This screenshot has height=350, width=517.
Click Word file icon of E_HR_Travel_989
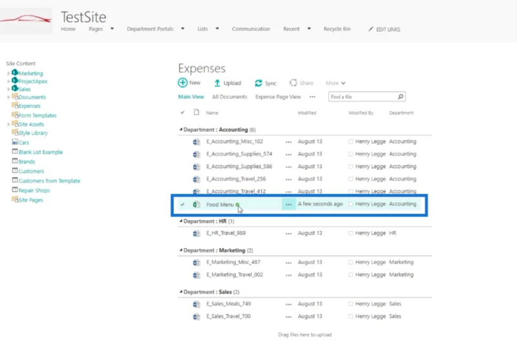coord(196,233)
